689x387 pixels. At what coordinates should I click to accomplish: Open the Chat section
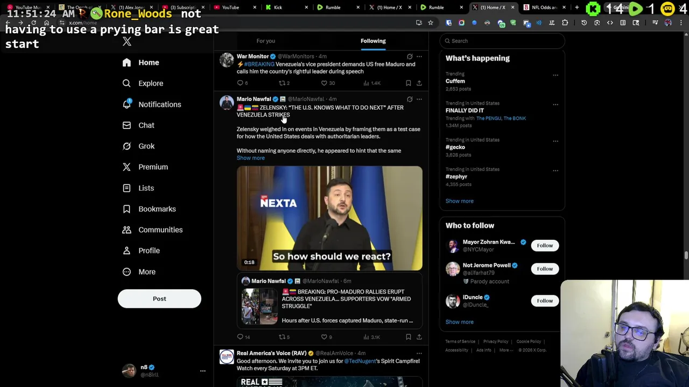(138, 125)
